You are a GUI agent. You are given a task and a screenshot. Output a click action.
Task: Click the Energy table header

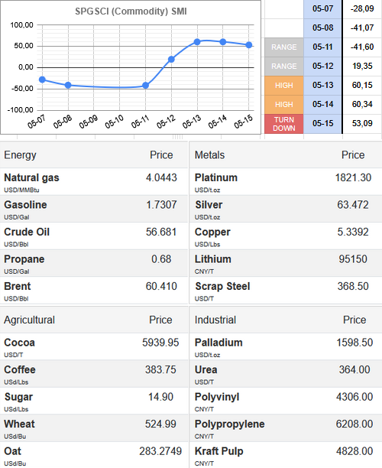coord(20,155)
